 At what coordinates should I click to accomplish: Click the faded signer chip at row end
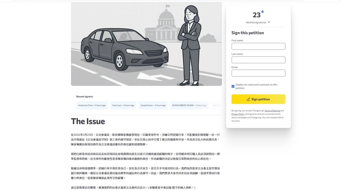click(x=217, y=105)
